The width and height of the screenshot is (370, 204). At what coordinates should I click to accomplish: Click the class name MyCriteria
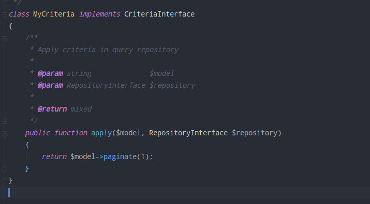click(54, 14)
